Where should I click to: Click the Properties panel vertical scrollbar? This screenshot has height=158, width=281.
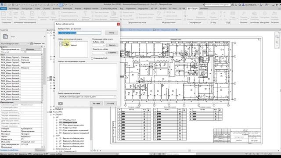click(x=44, y=97)
